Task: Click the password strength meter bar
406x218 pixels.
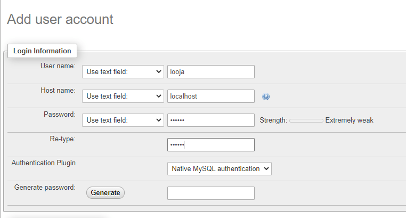Action: (x=306, y=120)
